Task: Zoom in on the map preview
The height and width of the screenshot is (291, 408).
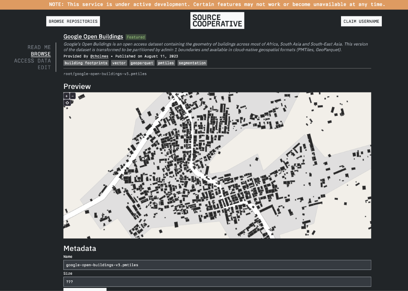Action: click(66, 96)
